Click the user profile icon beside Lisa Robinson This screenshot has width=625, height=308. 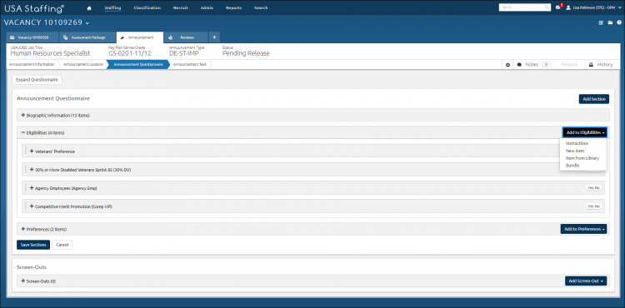(x=568, y=7)
